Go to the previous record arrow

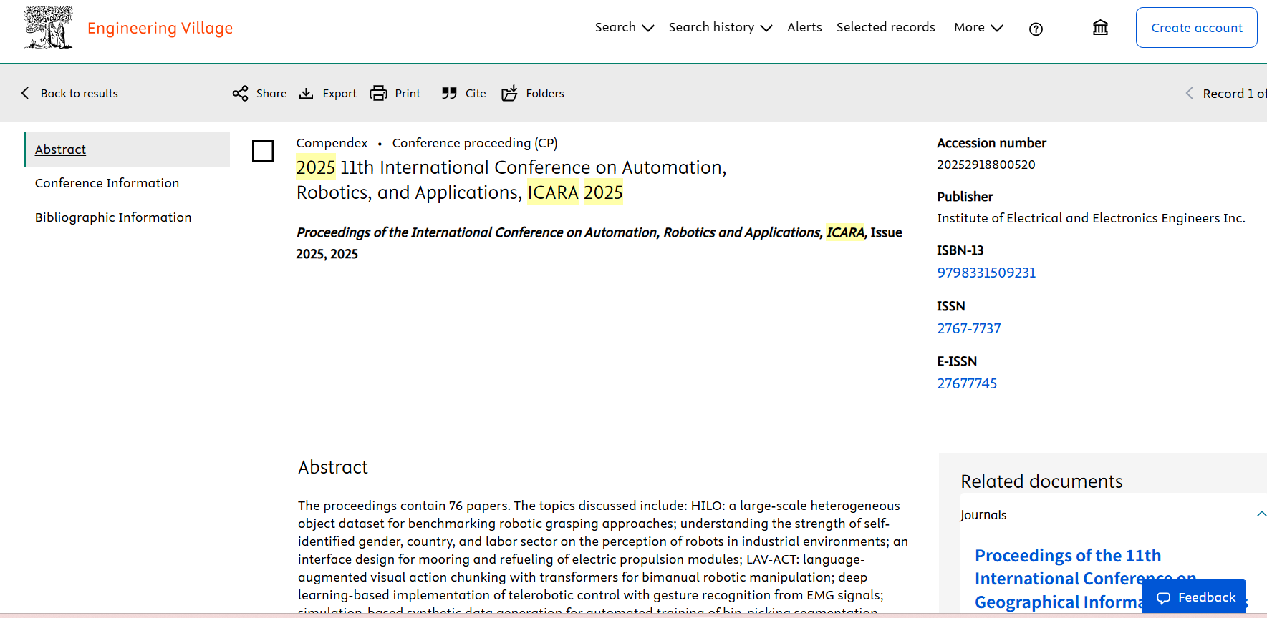click(x=1189, y=93)
